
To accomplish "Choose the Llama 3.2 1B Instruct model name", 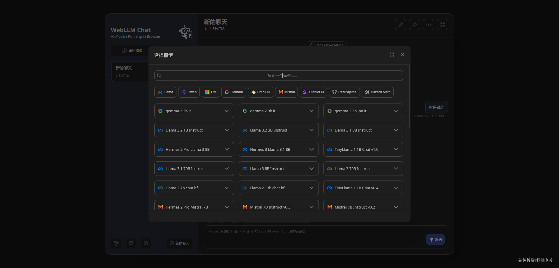I will [184, 130].
